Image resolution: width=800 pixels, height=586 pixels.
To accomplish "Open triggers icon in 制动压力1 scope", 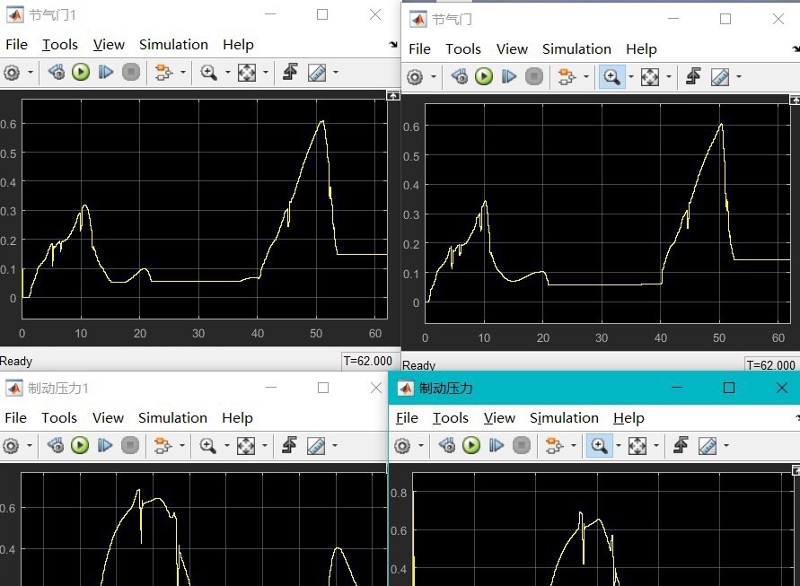I will click(289, 445).
